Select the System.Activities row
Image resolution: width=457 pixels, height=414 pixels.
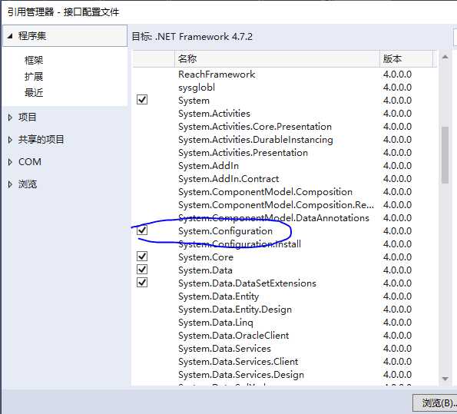coord(285,114)
